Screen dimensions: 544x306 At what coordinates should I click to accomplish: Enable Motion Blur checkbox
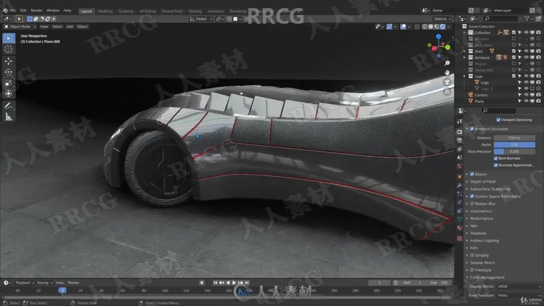472,204
